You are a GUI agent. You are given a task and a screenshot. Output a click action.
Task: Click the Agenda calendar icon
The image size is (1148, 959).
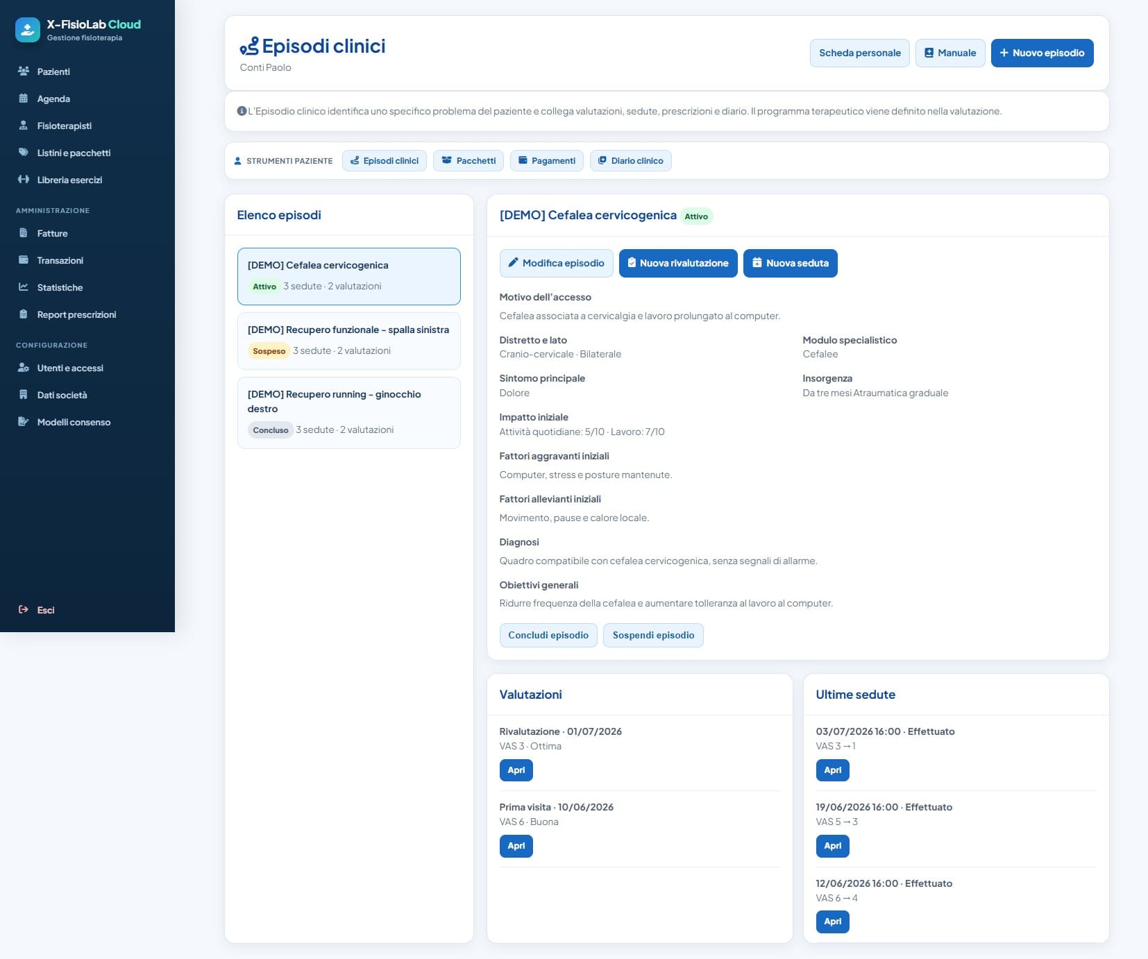[x=24, y=99]
